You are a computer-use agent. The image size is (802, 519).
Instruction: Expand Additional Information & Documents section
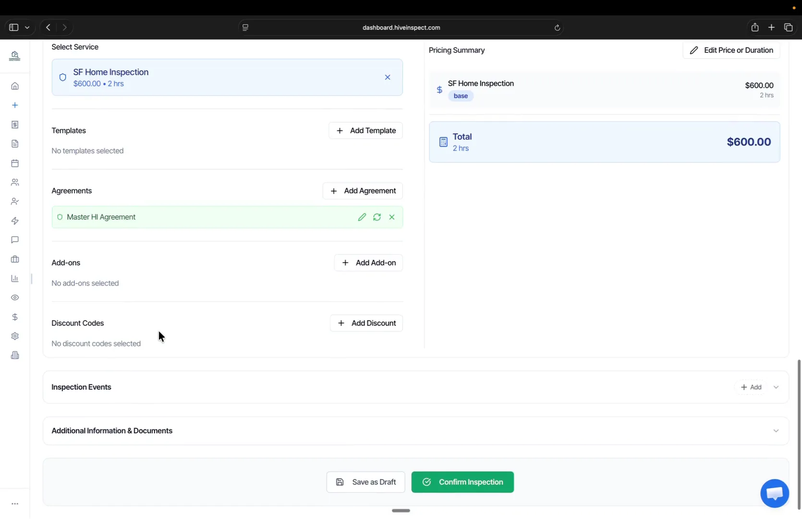[776, 431]
